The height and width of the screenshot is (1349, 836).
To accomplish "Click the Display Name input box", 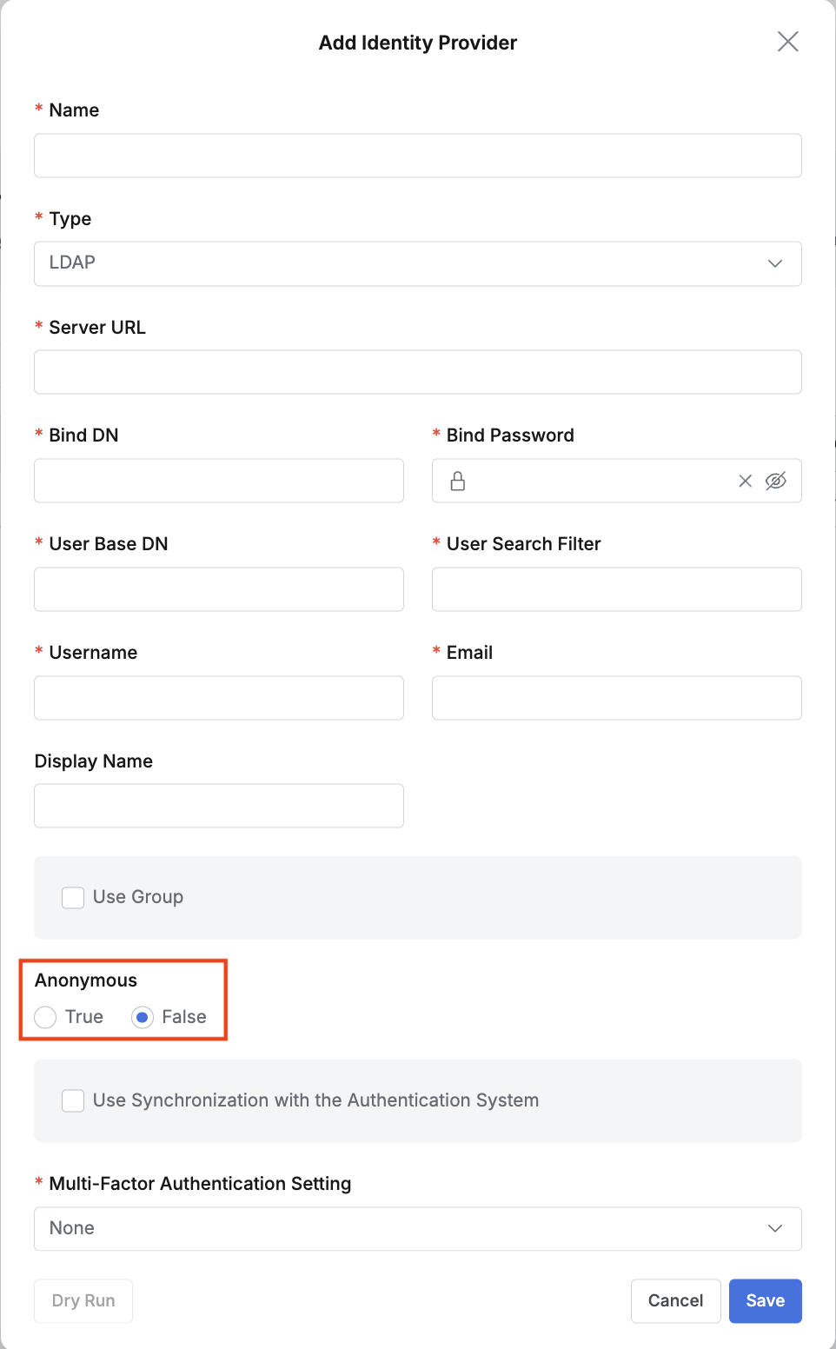I will pos(219,806).
